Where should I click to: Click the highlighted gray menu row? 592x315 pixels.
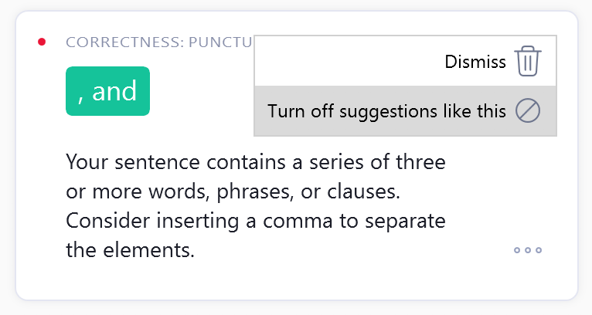click(x=405, y=111)
